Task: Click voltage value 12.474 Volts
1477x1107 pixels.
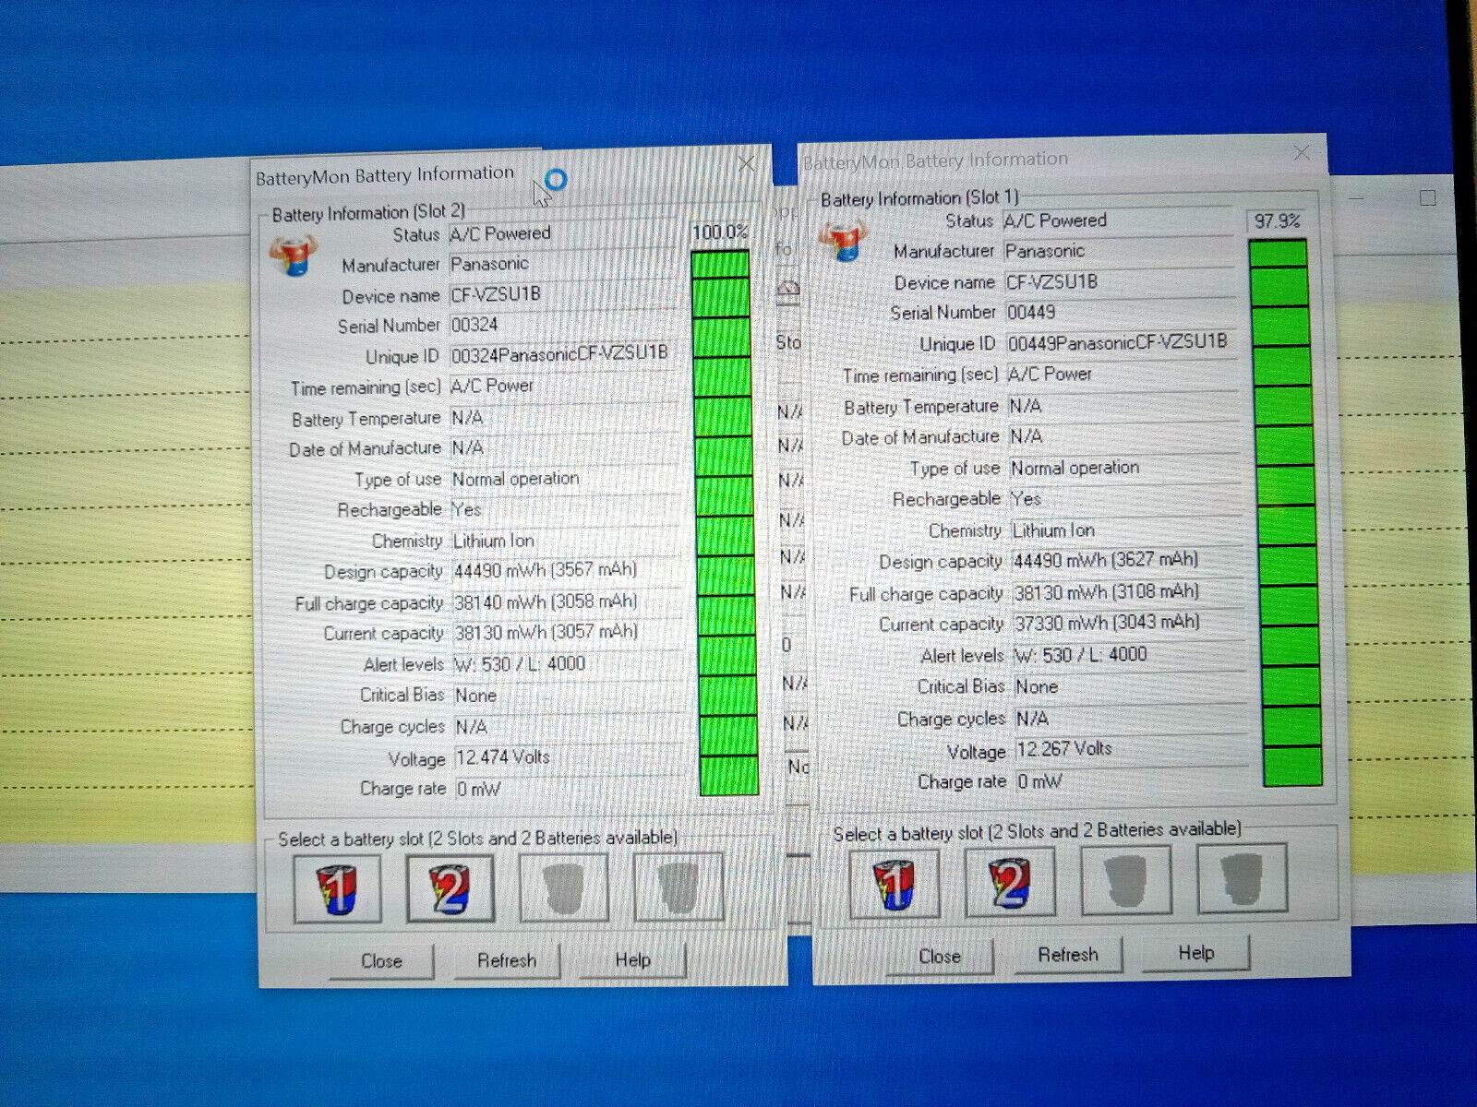Action: [568, 757]
